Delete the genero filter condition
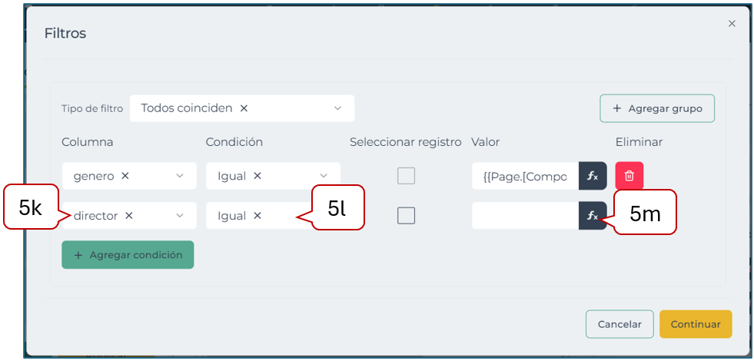The height and width of the screenshot is (361, 754). point(629,176)
